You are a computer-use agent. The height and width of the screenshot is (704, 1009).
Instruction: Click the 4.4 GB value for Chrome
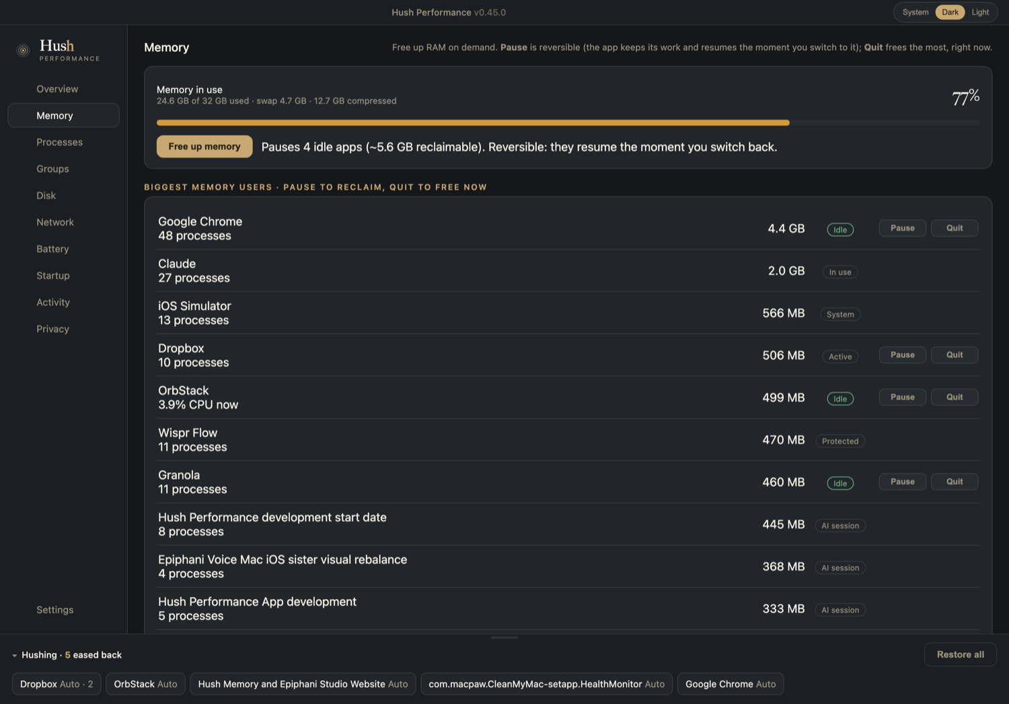[x=786, y=229]
